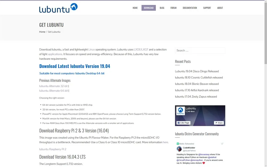Click the Home breadcrumb link
Image resolution: width=267 pixels, height=167 pixels.
[x=42, y=32]
